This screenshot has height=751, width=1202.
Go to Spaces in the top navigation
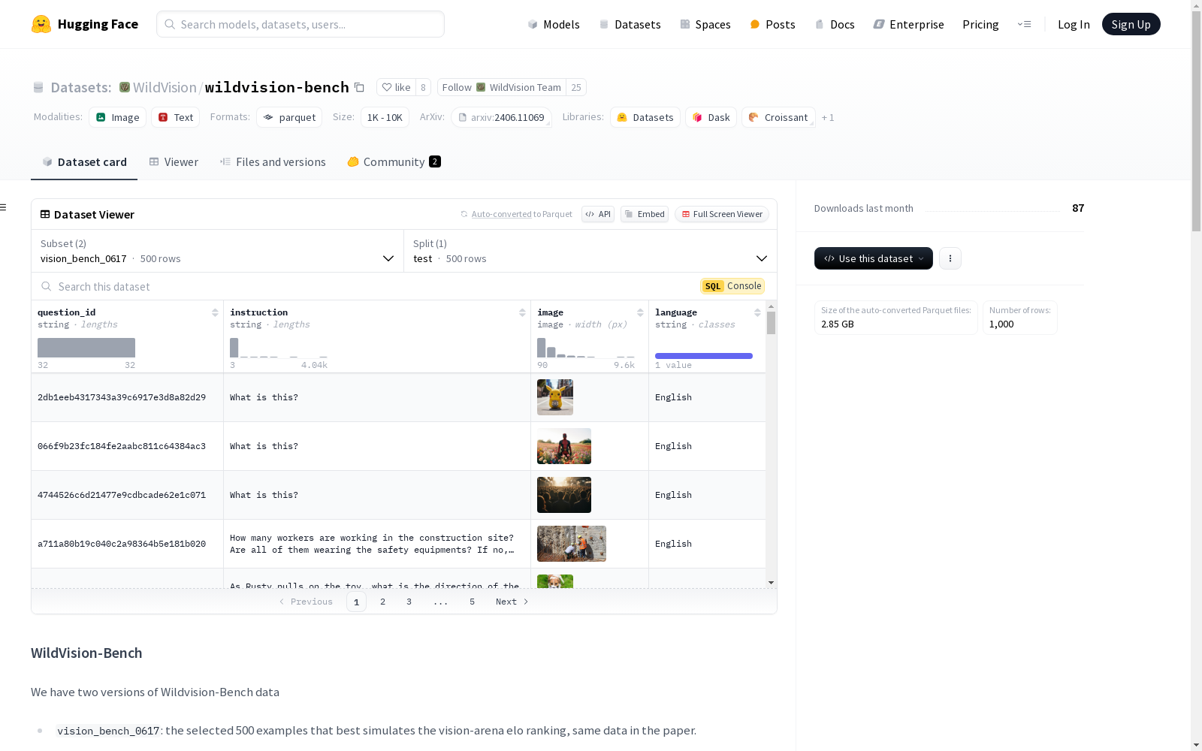point(705,24)
